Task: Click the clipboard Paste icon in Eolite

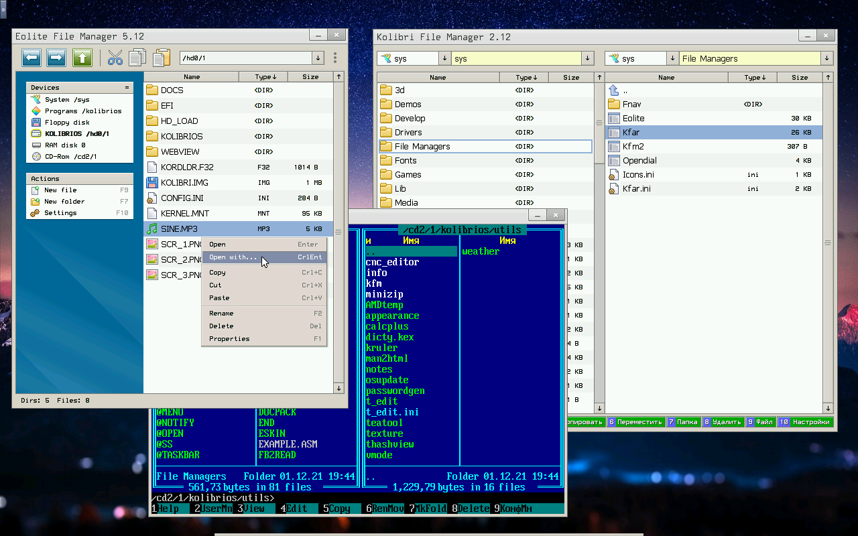Action: pyautogui.click(x=161, y=58)
